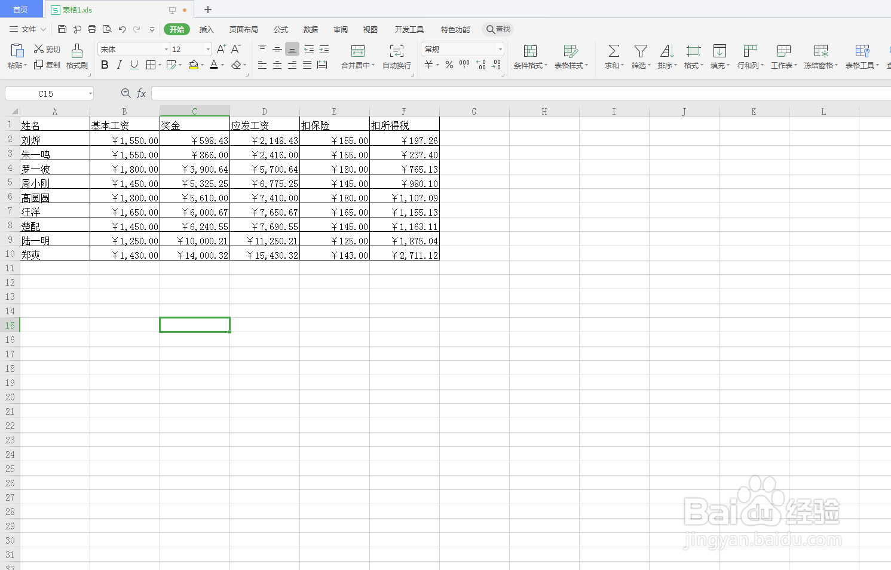Toggle bottom vertical alignment
This screenshot has width=891, height=570.
[292, 49]
